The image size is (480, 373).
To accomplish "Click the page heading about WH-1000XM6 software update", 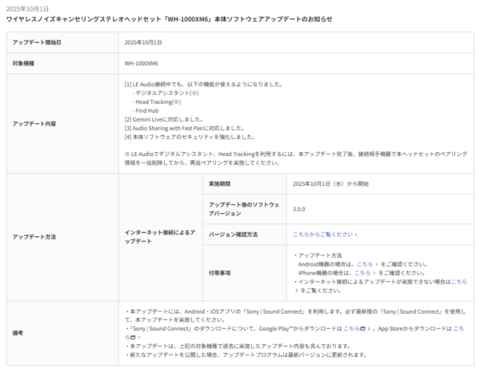I will click(x=168, y=18).
